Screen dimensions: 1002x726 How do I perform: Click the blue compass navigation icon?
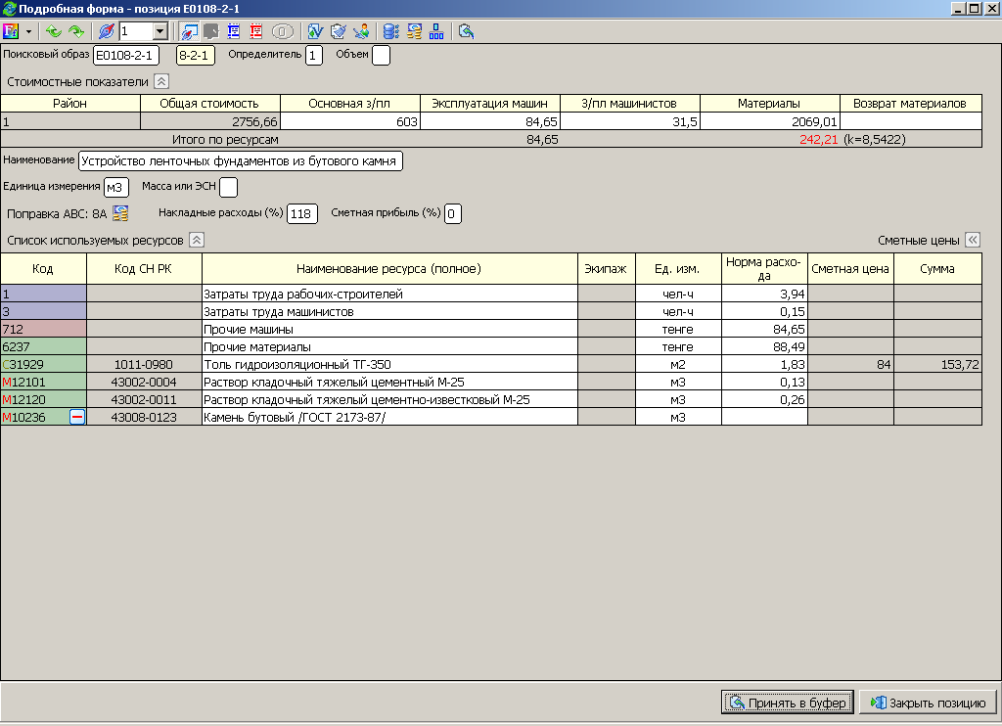[x=106, y=30]
